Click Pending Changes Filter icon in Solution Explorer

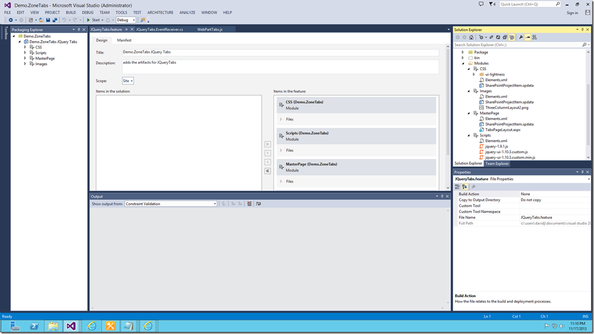[481, 37]
